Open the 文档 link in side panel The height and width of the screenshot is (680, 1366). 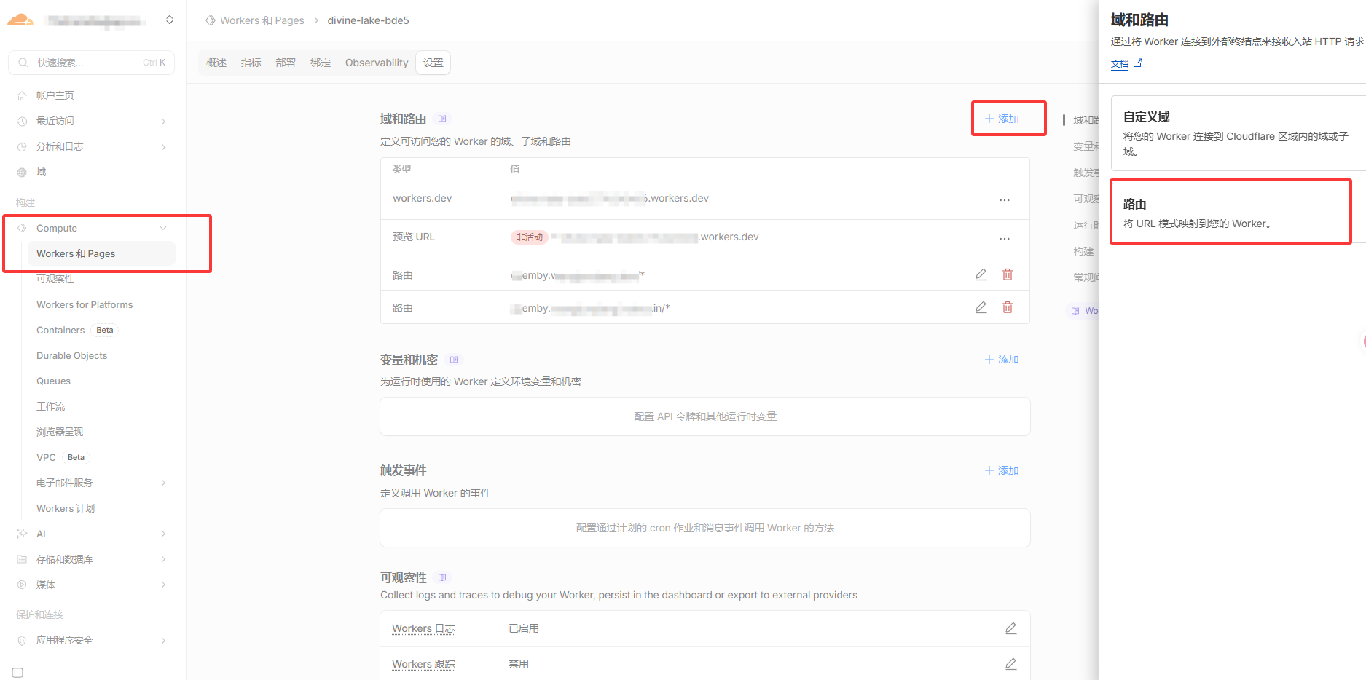tap(1120, 64)
